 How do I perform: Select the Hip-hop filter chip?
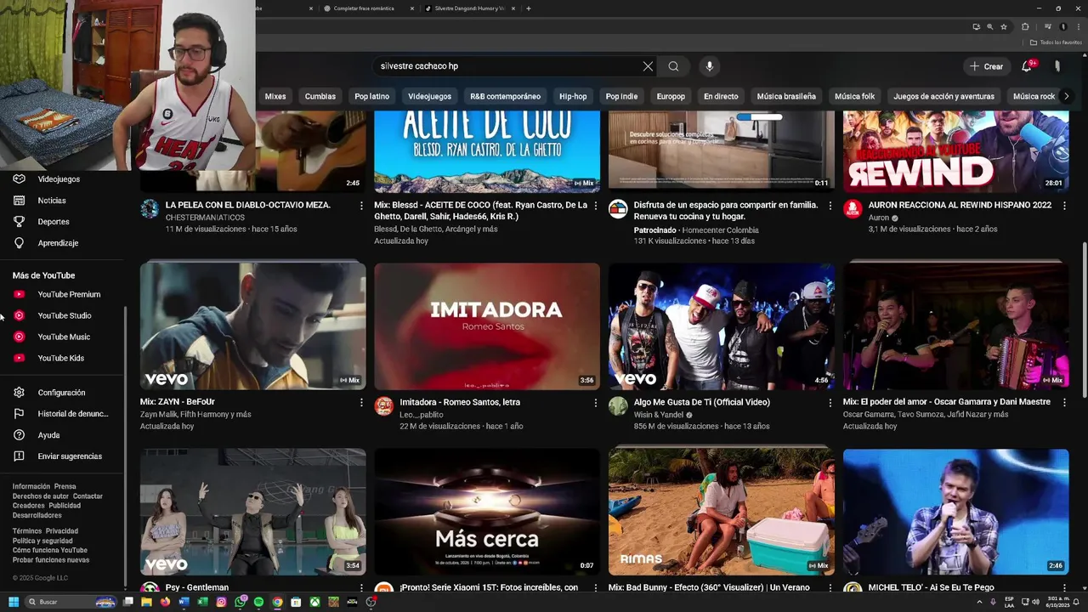tap(573, 96)
